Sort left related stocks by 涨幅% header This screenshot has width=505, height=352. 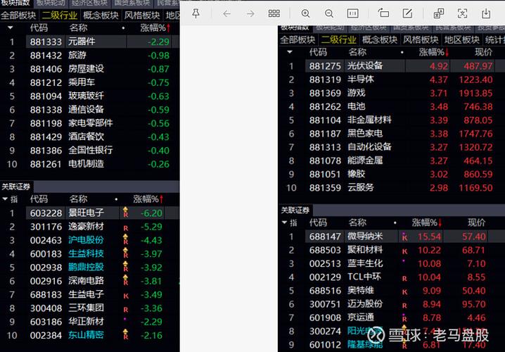pyautogui.click(x=148, y=199)
